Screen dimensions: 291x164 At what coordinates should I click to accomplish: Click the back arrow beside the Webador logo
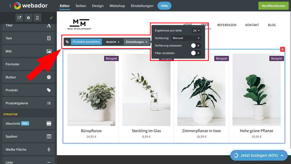click(x=10, y=6)
